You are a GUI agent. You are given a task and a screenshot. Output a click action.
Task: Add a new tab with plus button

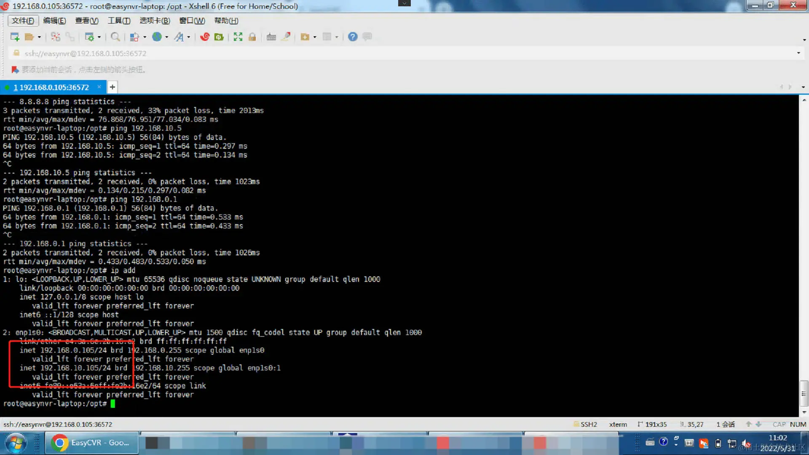113,87
